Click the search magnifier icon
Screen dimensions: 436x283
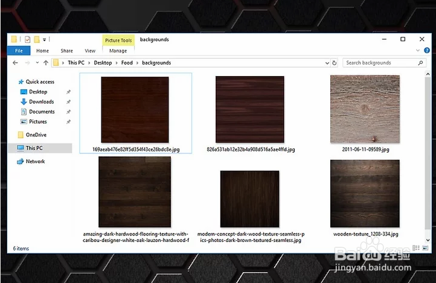click(420, 63)
